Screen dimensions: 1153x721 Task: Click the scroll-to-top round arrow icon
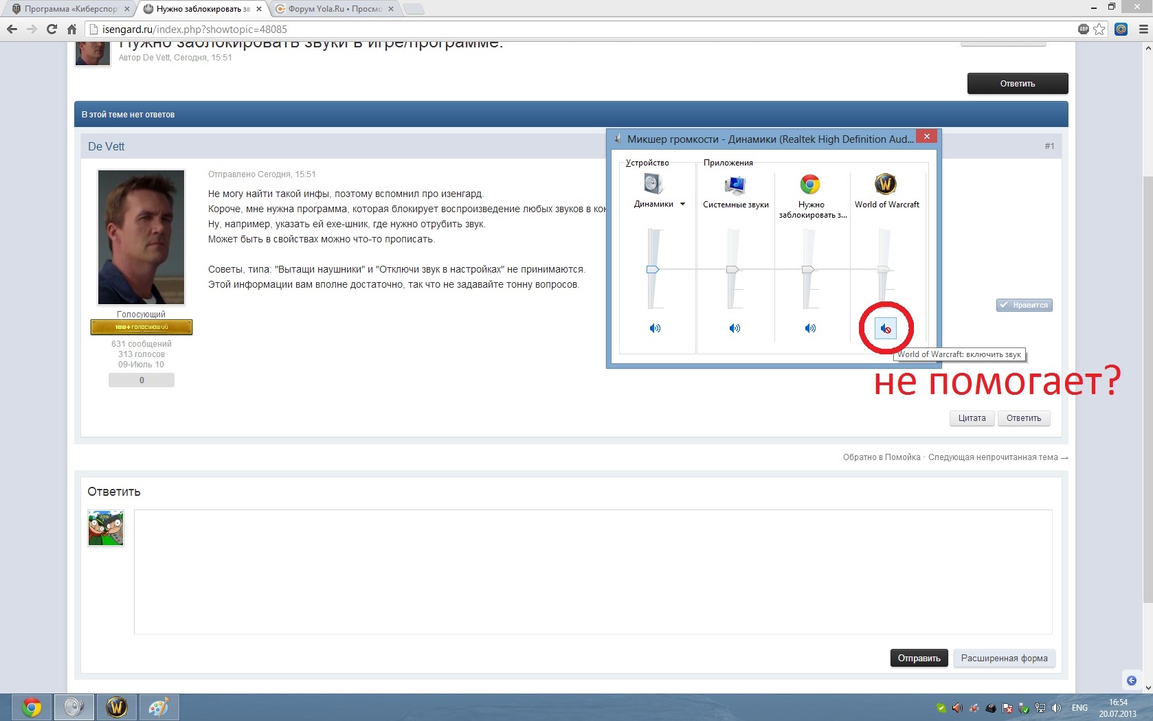pyautogui.click(x=1132, y=680)
